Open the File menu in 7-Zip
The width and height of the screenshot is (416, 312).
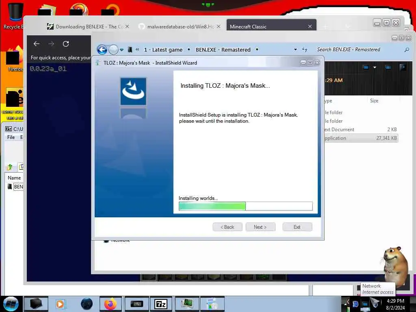point(11,137)
